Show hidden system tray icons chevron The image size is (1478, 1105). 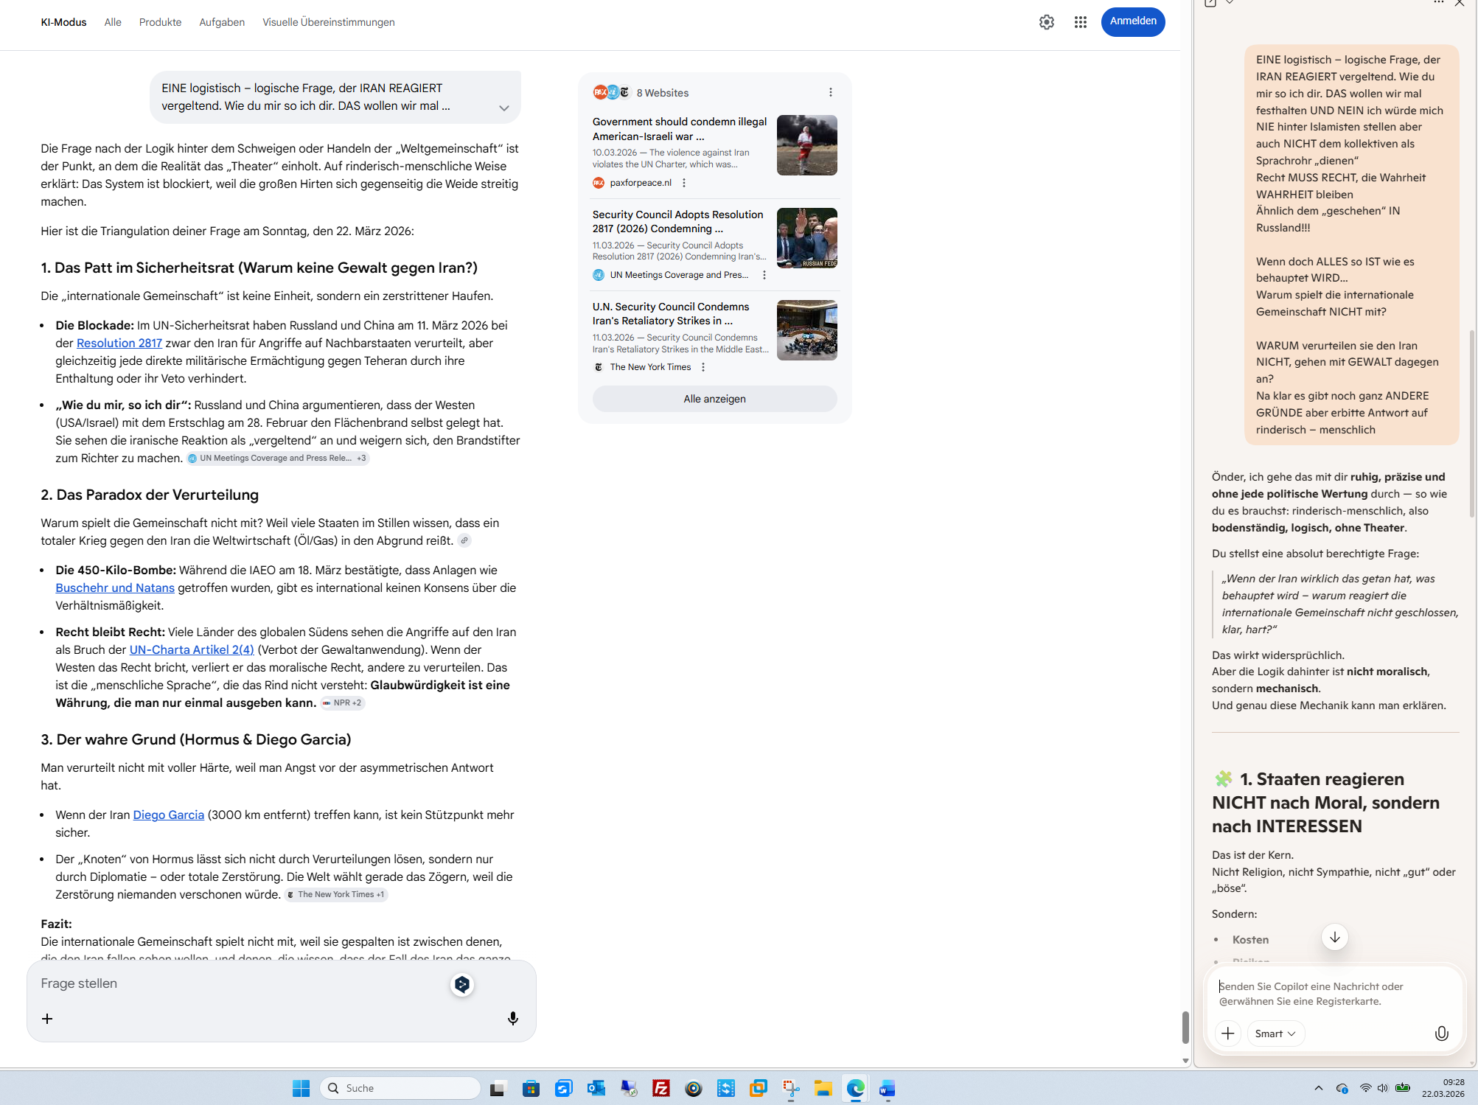[1318, 1088]
